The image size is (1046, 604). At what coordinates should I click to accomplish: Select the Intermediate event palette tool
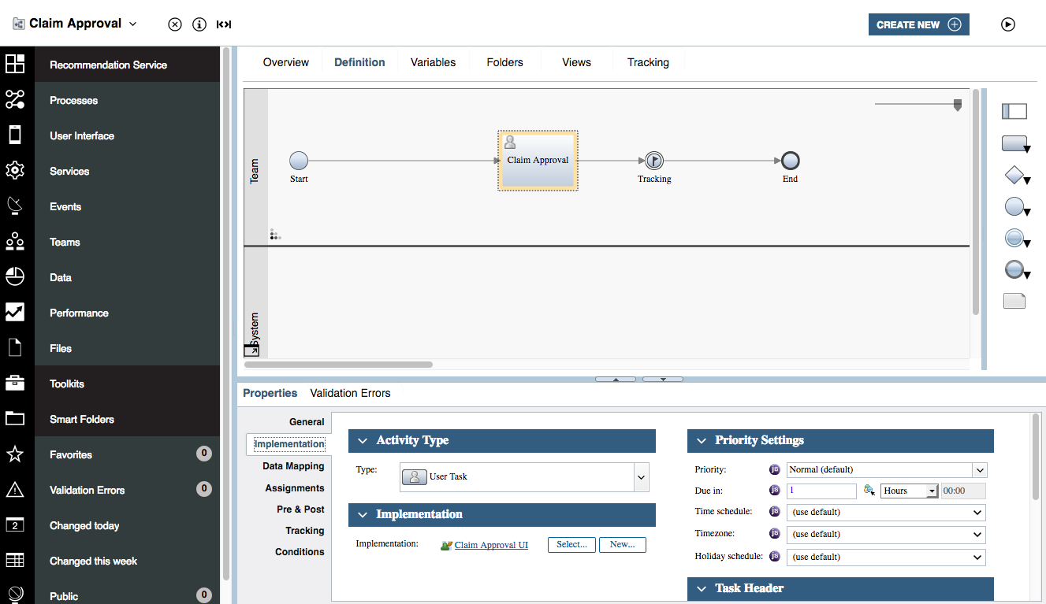(x=1017, y=238)
